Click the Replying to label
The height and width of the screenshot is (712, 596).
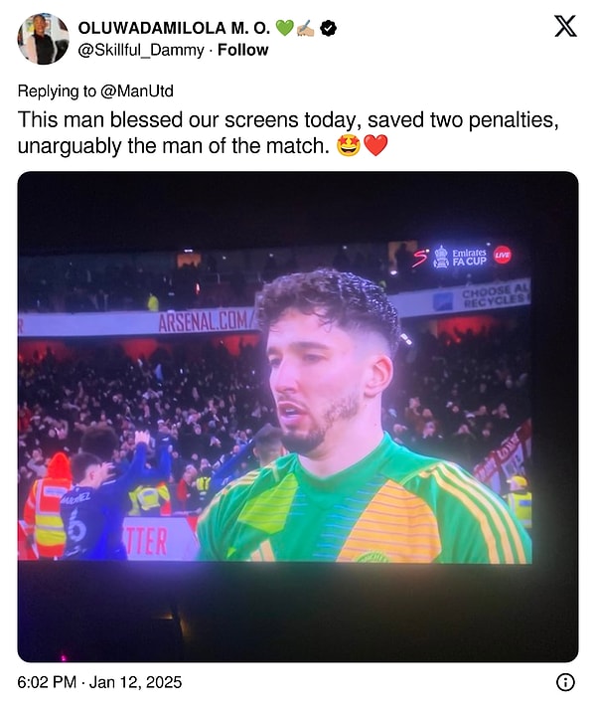coord(57,91)
